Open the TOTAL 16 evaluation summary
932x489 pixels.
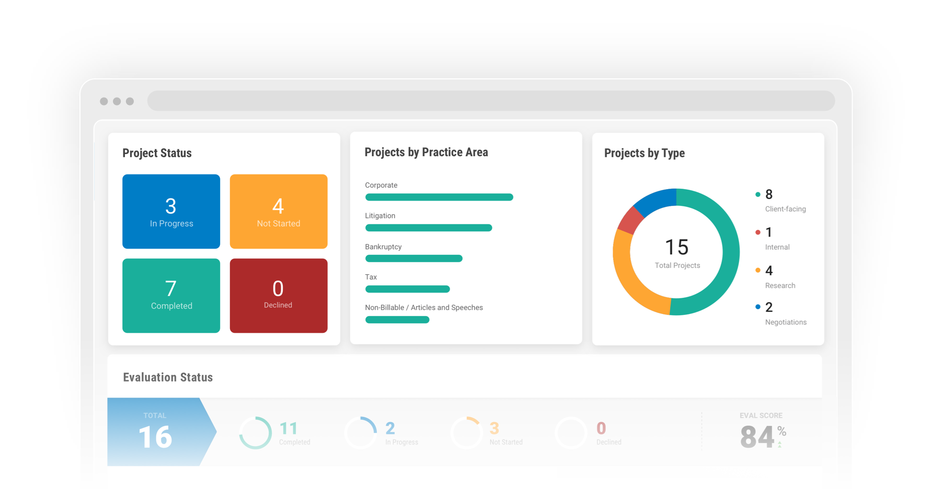click(155, 432)
